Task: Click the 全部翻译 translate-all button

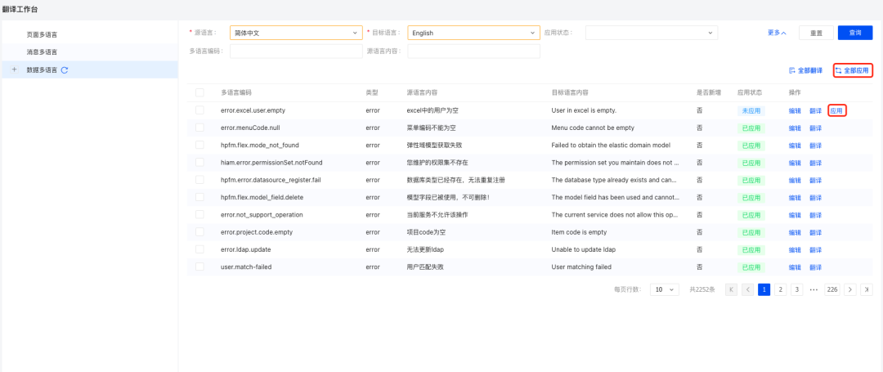Action: point(805,71)
